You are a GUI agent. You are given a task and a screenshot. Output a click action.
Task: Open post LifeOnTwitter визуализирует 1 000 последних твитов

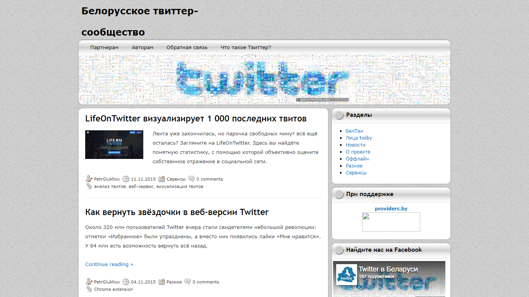pos(196,118)
